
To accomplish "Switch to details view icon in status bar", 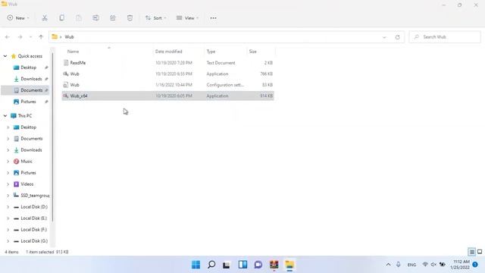I will pos(471,252).
